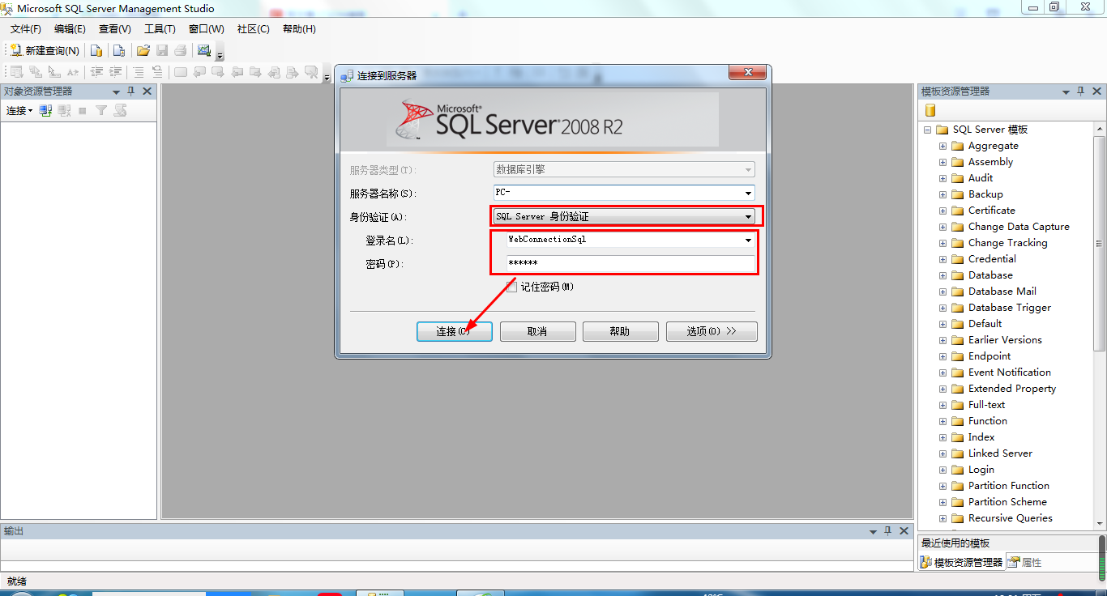Click the comment out lines icon
Screen dimensions: 1107x596
pyautogui.click(x=139, y=72)
